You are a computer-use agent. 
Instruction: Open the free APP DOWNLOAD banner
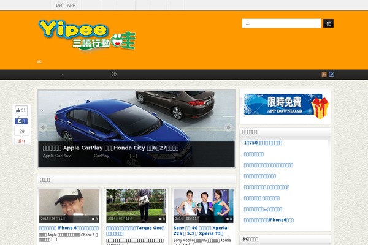click(x=285, y=106)
